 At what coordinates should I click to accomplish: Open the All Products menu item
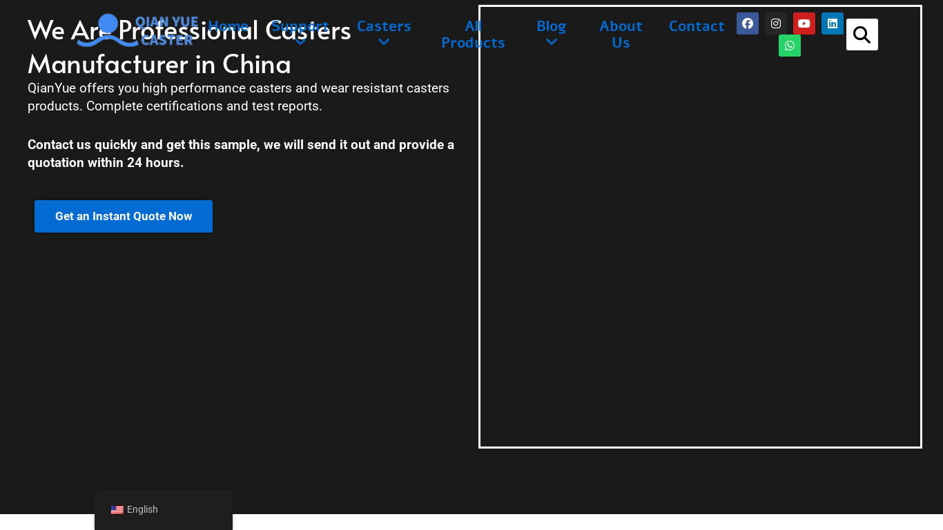[x=473, y=35]
